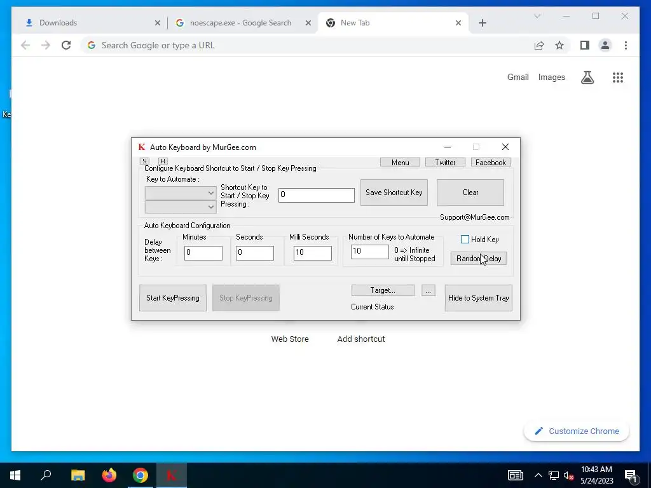
Task: Click Hide to System Tray button
Action: pyautogui.click(x=478, y=298)
